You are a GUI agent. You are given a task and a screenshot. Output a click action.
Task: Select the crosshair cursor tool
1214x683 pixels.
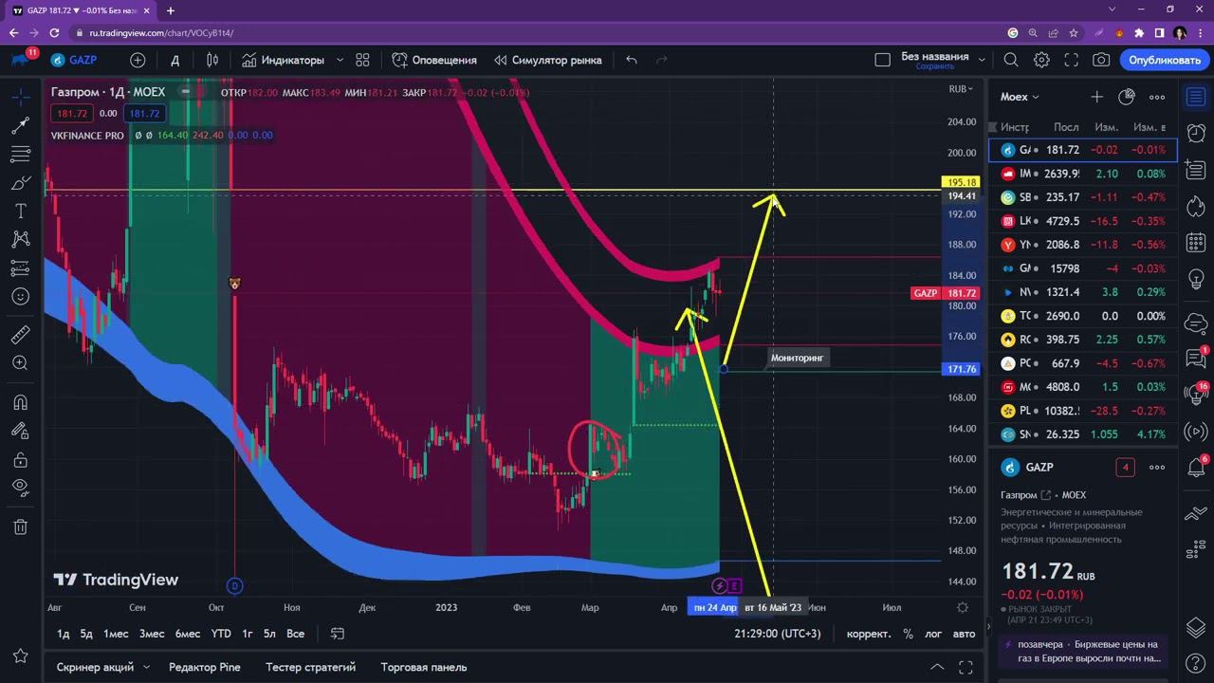[x=21, y=97]
